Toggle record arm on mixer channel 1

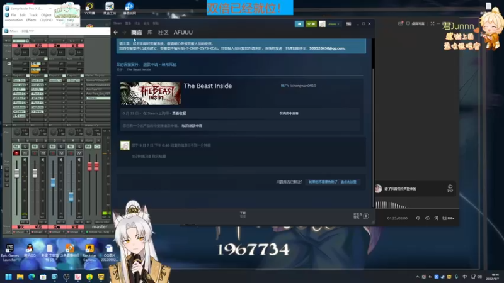tap(16, 153)
